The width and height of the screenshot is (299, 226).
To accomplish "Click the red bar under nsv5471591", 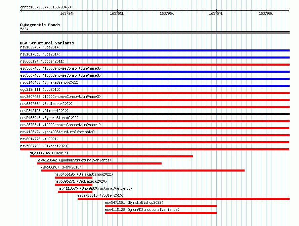I will [x=161, y=206].
